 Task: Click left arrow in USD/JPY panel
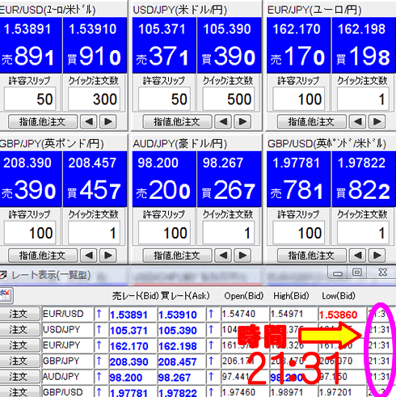pos(223,121)
